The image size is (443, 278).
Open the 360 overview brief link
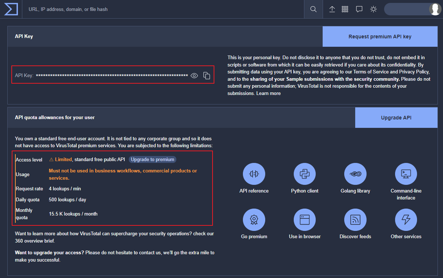(x=35, y=241)
